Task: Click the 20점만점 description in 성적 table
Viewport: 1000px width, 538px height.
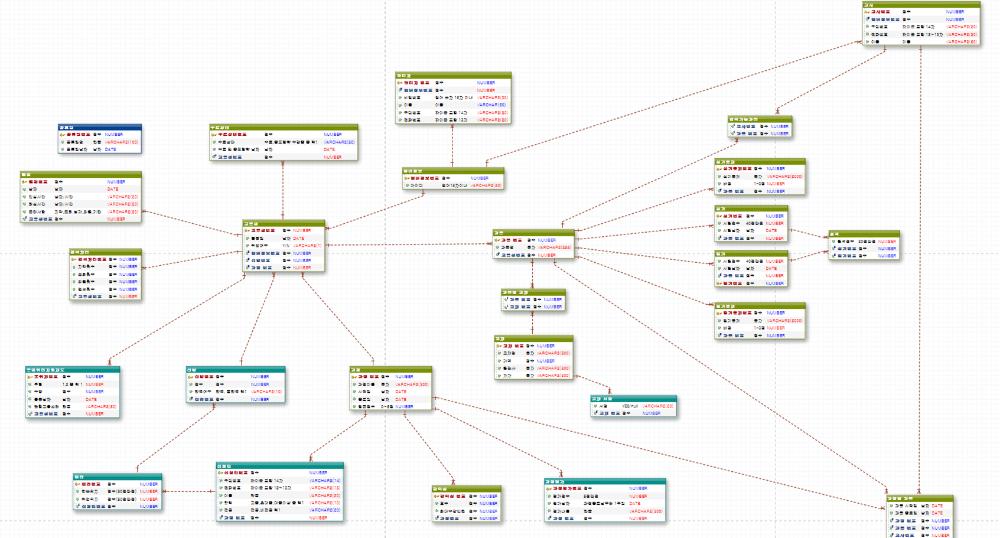Action: click(x=867, y=241)
